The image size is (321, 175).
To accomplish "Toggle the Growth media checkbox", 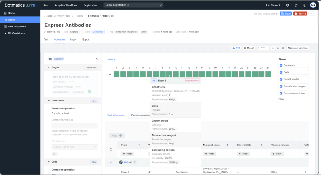I will coord(281,79).
